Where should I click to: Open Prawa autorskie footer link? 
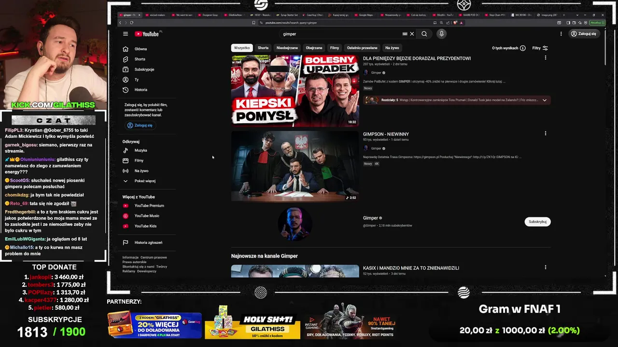(134, 262)
